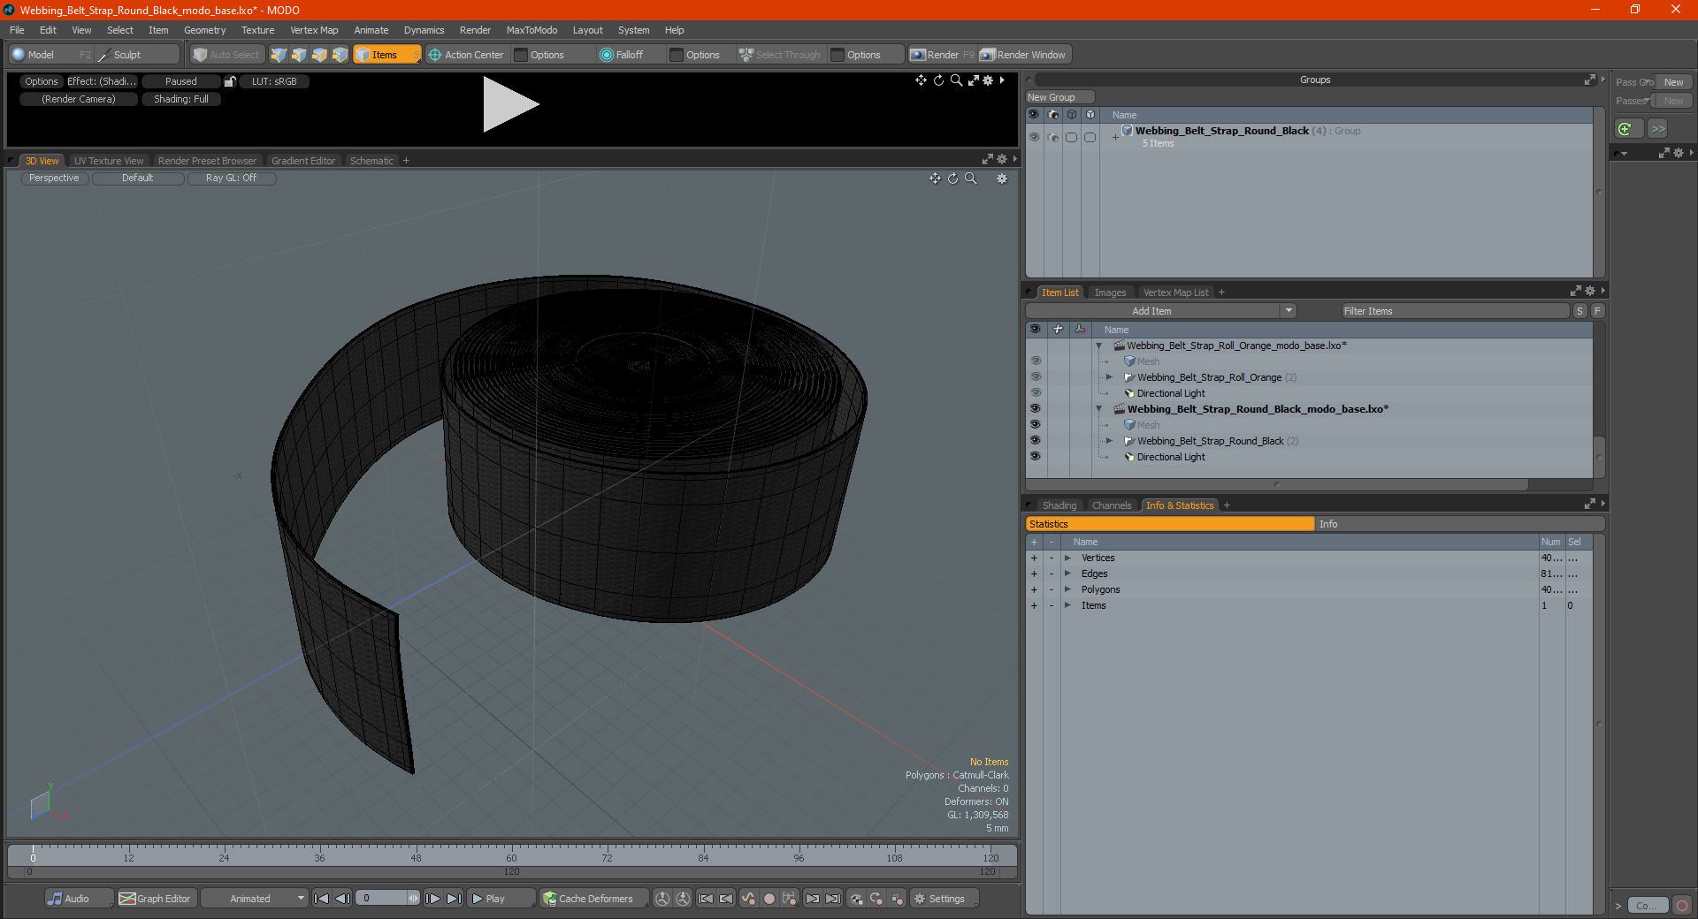Viewport: 1698px width, 919px height.
Task: Open the MaxToModo menu
Action: click(532, 30)
